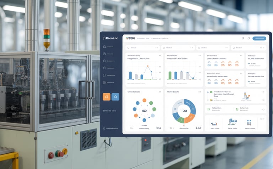Open the third sidebar menu item
Viewport: 273px width, 169px height.
tap(109, 61)
